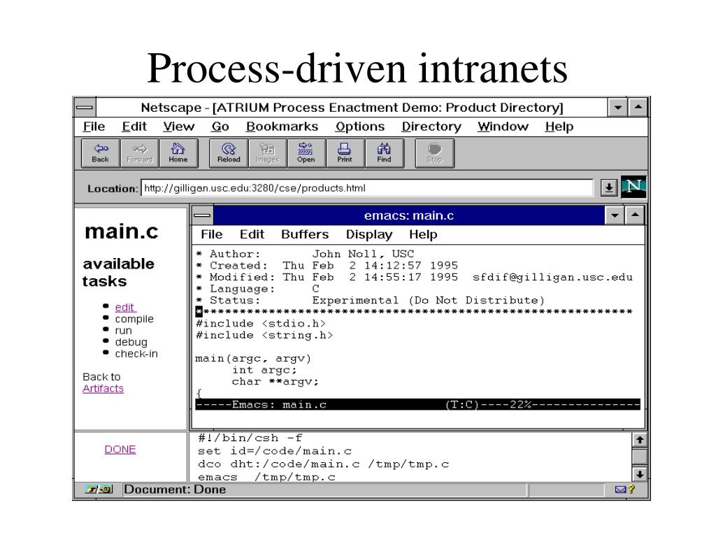Open the emacs File menu

(x=211, y=234)
